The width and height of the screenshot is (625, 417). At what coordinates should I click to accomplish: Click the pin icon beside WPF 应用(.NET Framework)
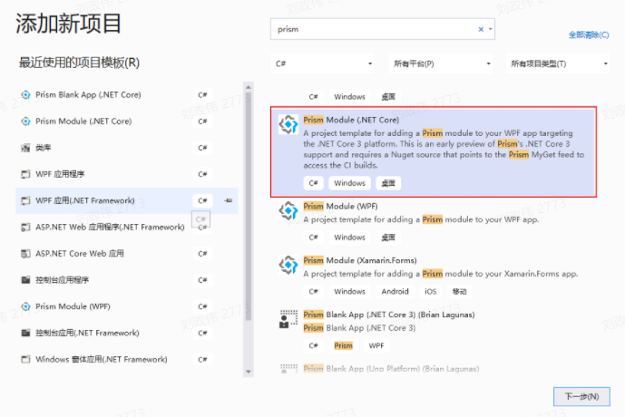[229, 200]
